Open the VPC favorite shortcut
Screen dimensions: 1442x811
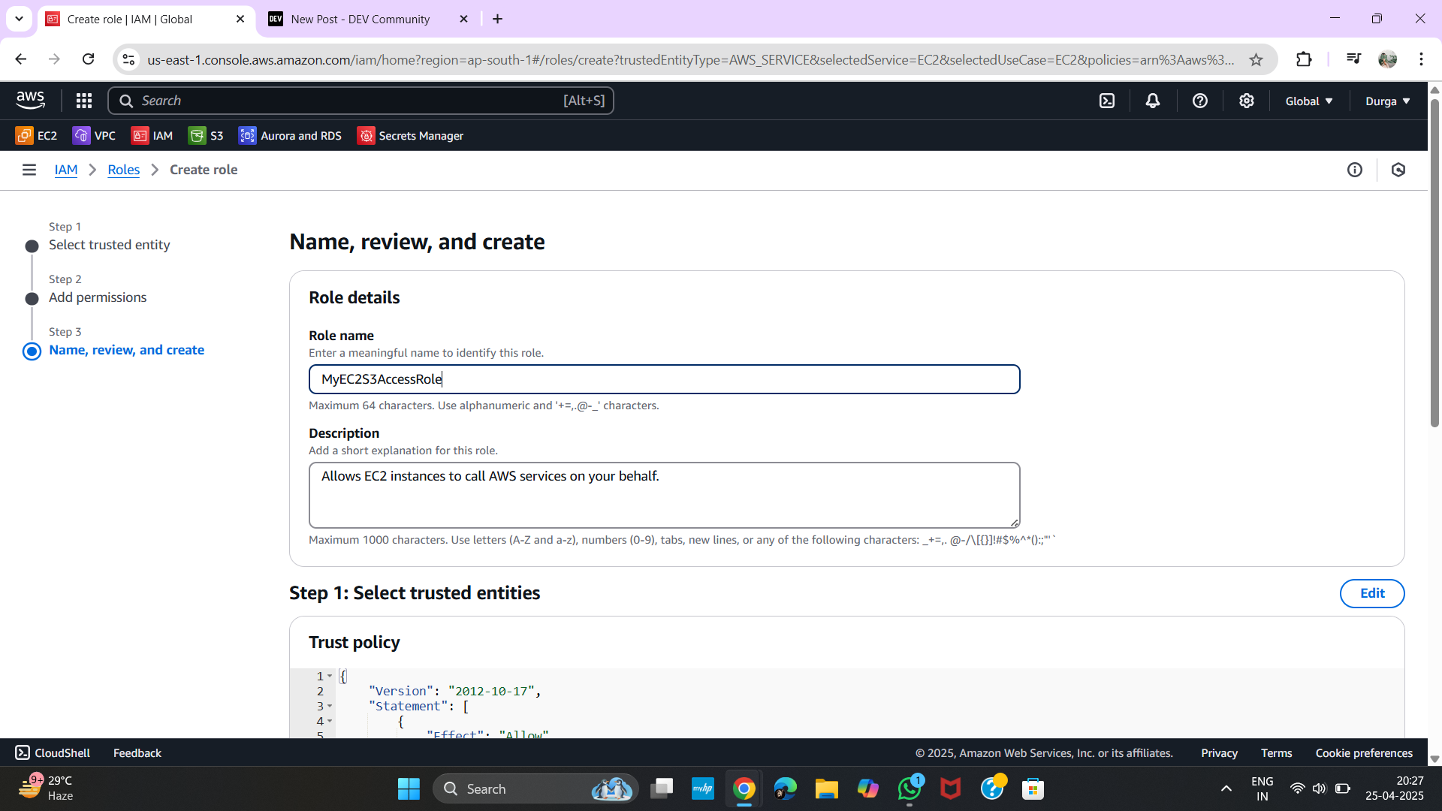[94, 135]
